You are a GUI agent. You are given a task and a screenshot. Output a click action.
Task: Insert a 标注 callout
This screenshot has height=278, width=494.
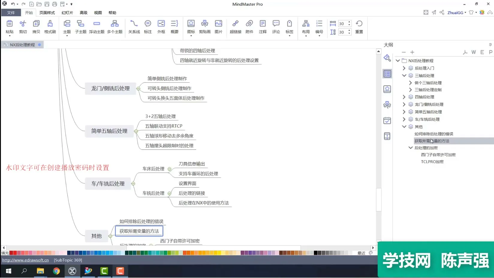148,27
